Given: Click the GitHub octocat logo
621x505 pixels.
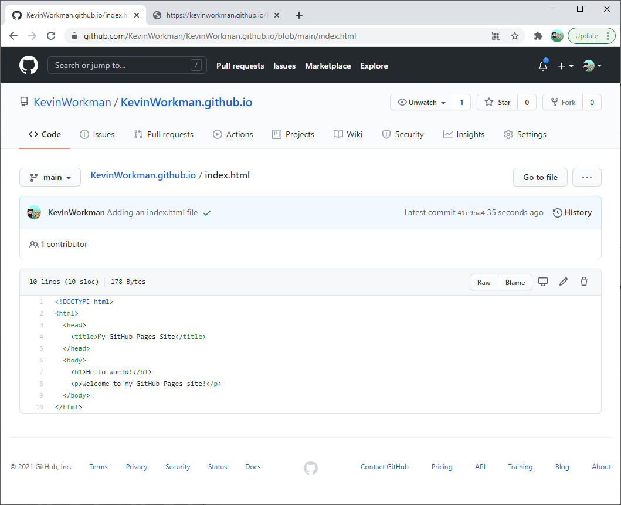Looking at the screenshot, I should (28, 65).
